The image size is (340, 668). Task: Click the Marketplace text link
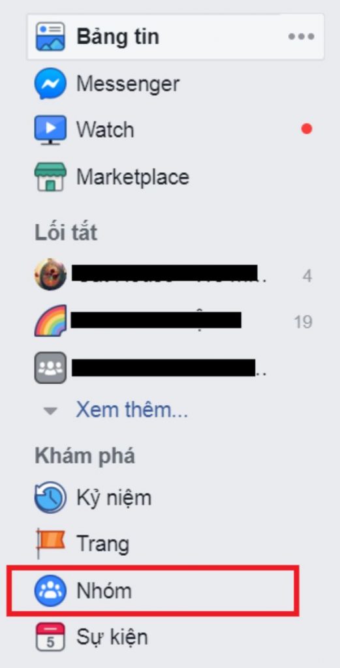(132, 177)
